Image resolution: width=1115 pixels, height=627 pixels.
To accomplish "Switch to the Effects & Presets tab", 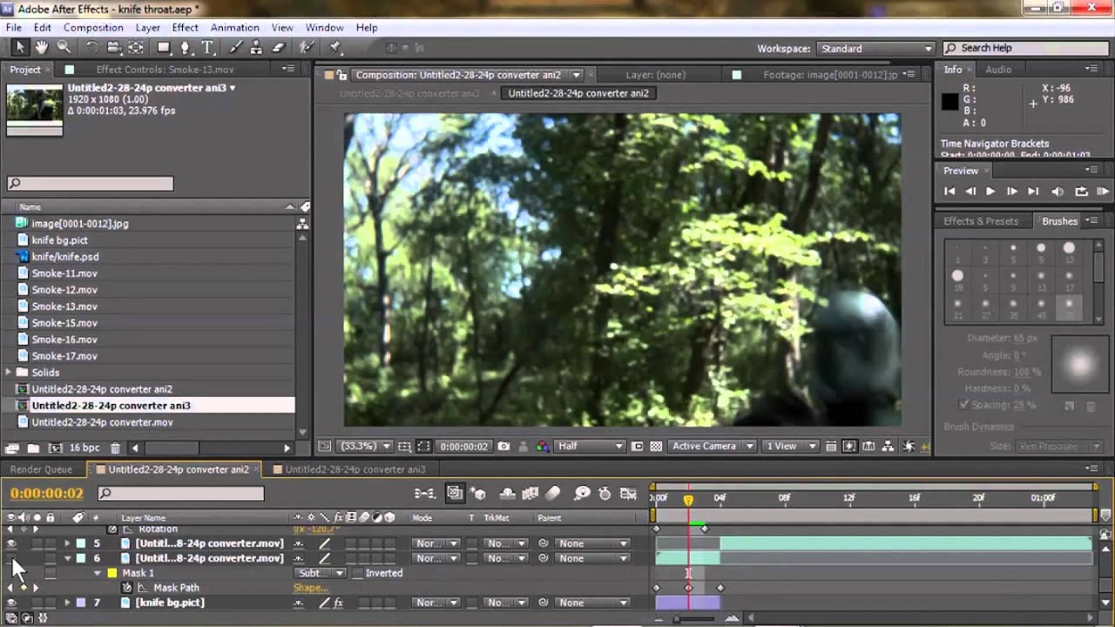I will pyautogui.click(x=981, y=221).
